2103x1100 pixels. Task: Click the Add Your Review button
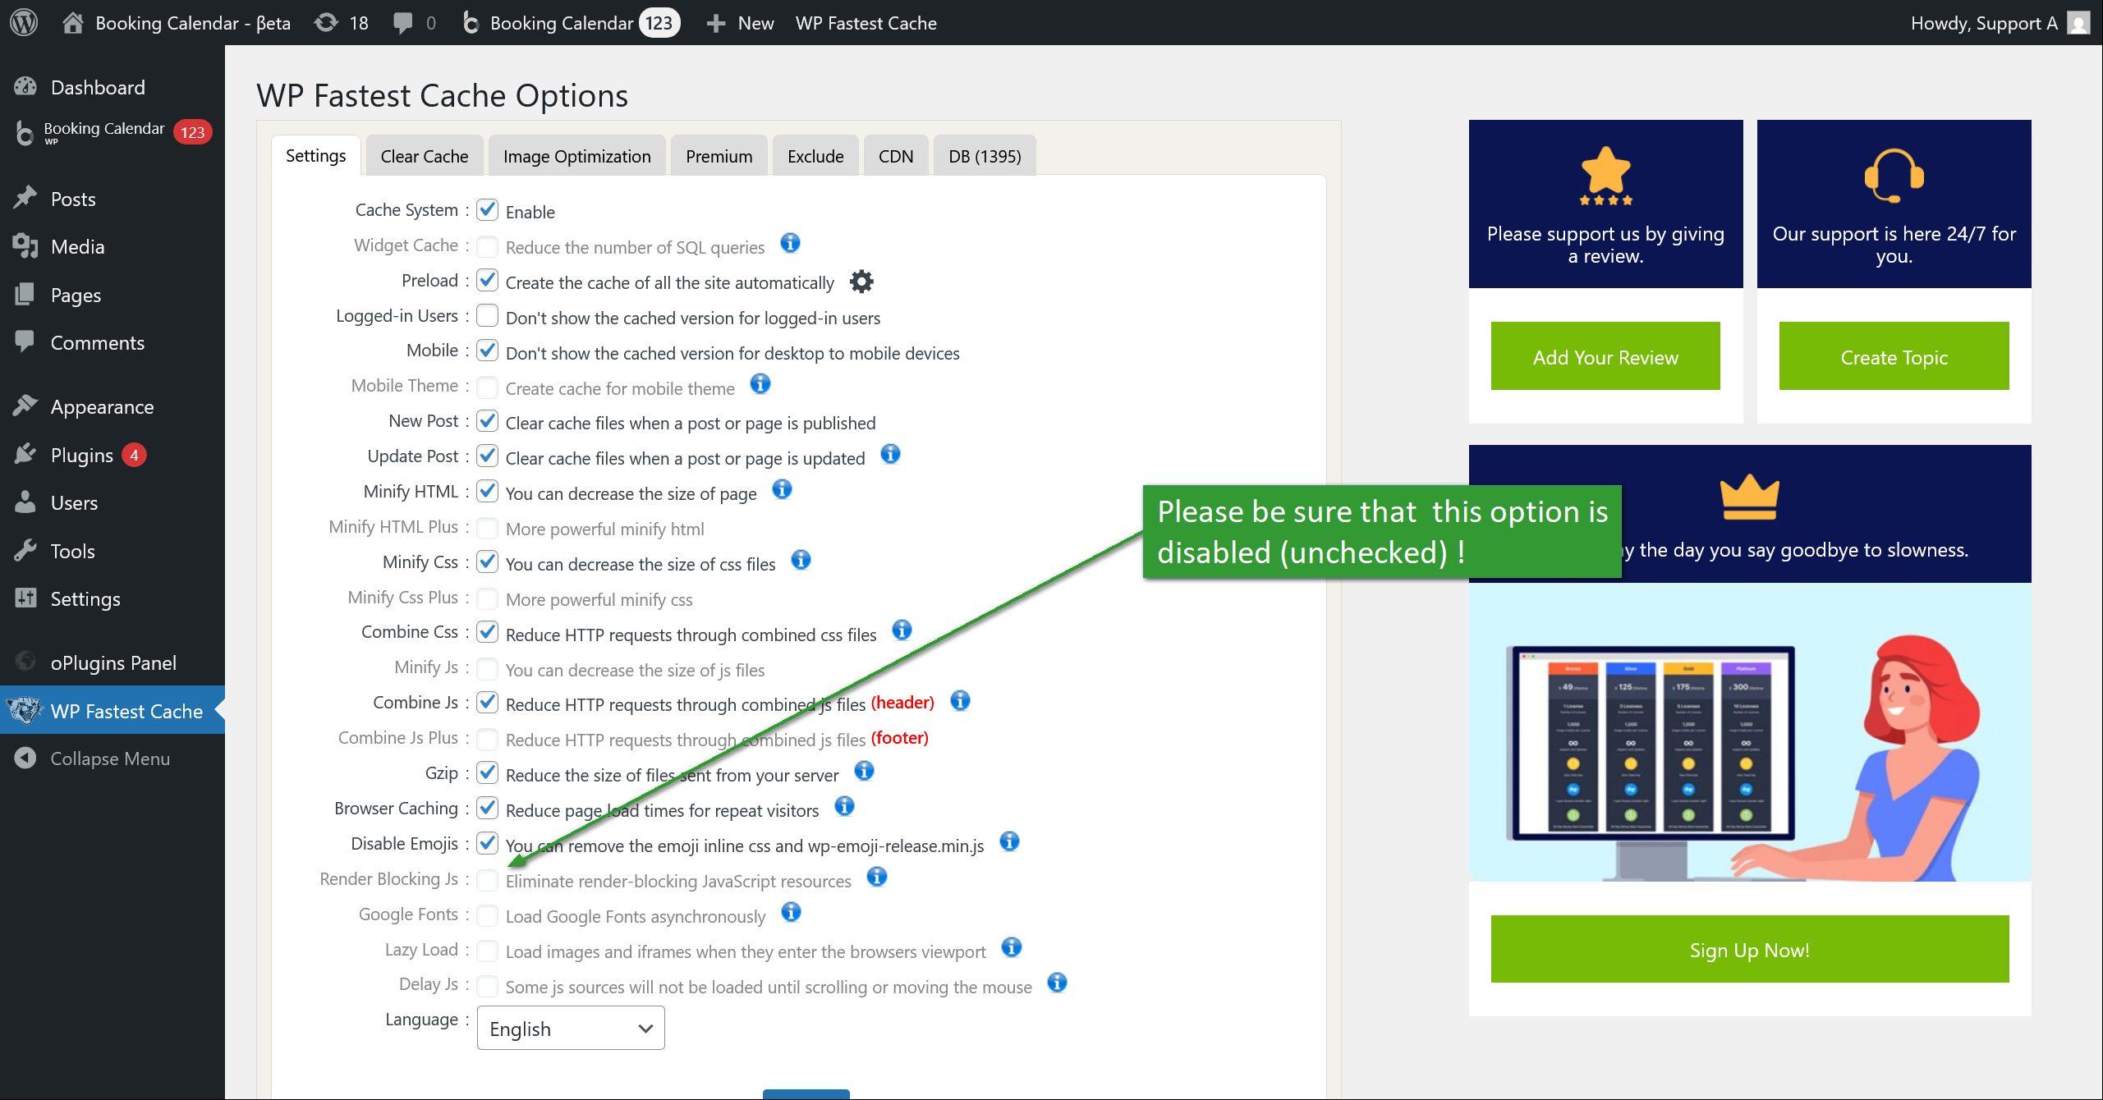click(1605, 356)
